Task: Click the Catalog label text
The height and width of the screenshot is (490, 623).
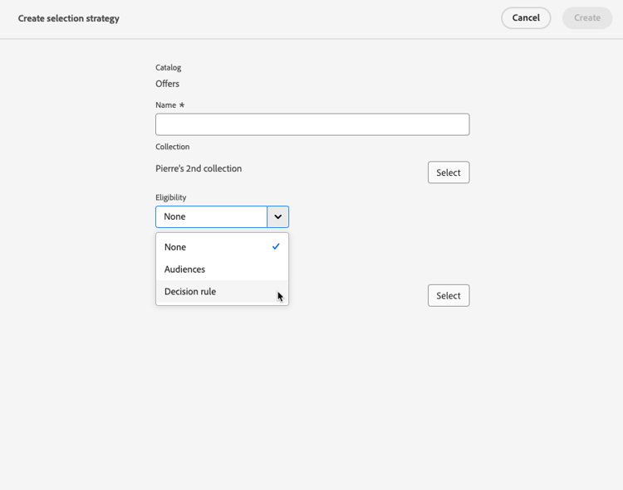Action: coord(168,67)
